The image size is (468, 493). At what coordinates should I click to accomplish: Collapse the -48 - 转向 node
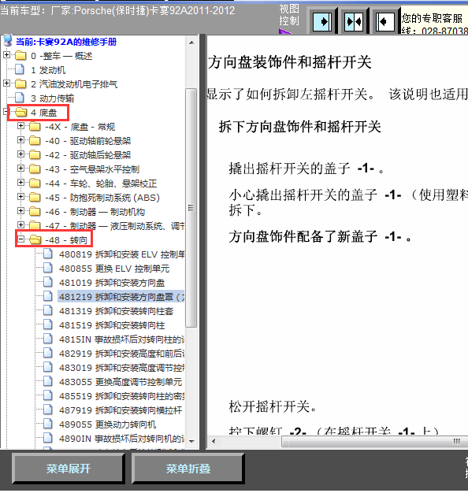(20, 239)
